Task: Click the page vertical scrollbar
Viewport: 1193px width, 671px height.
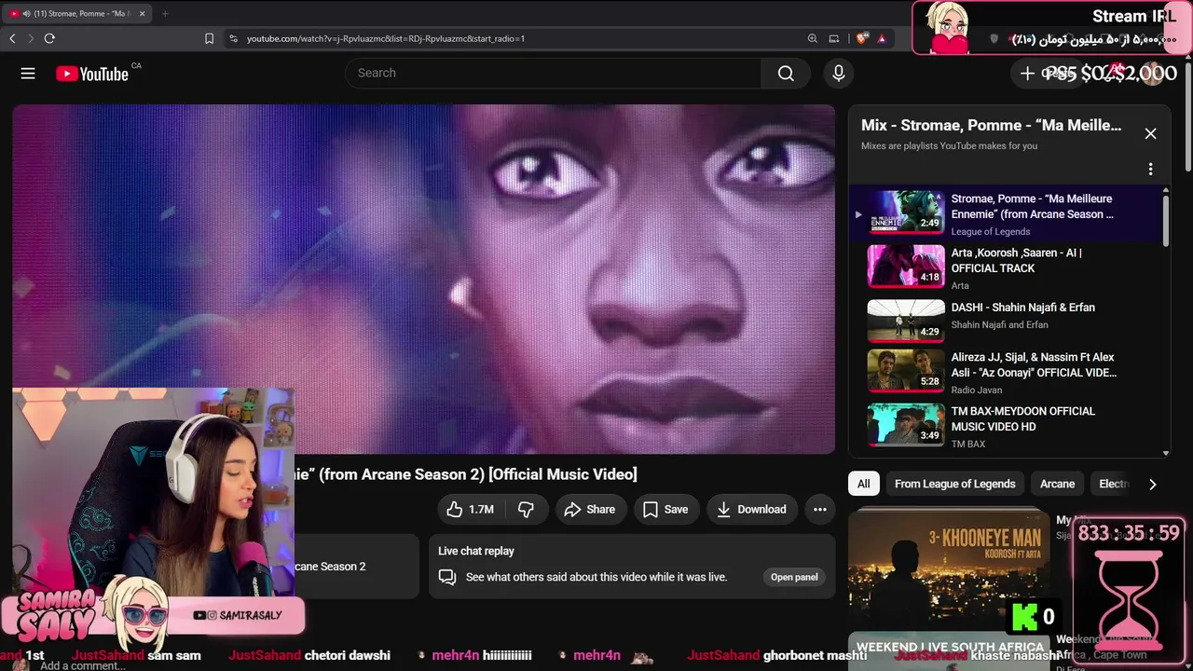Action: click(1187, 116)
